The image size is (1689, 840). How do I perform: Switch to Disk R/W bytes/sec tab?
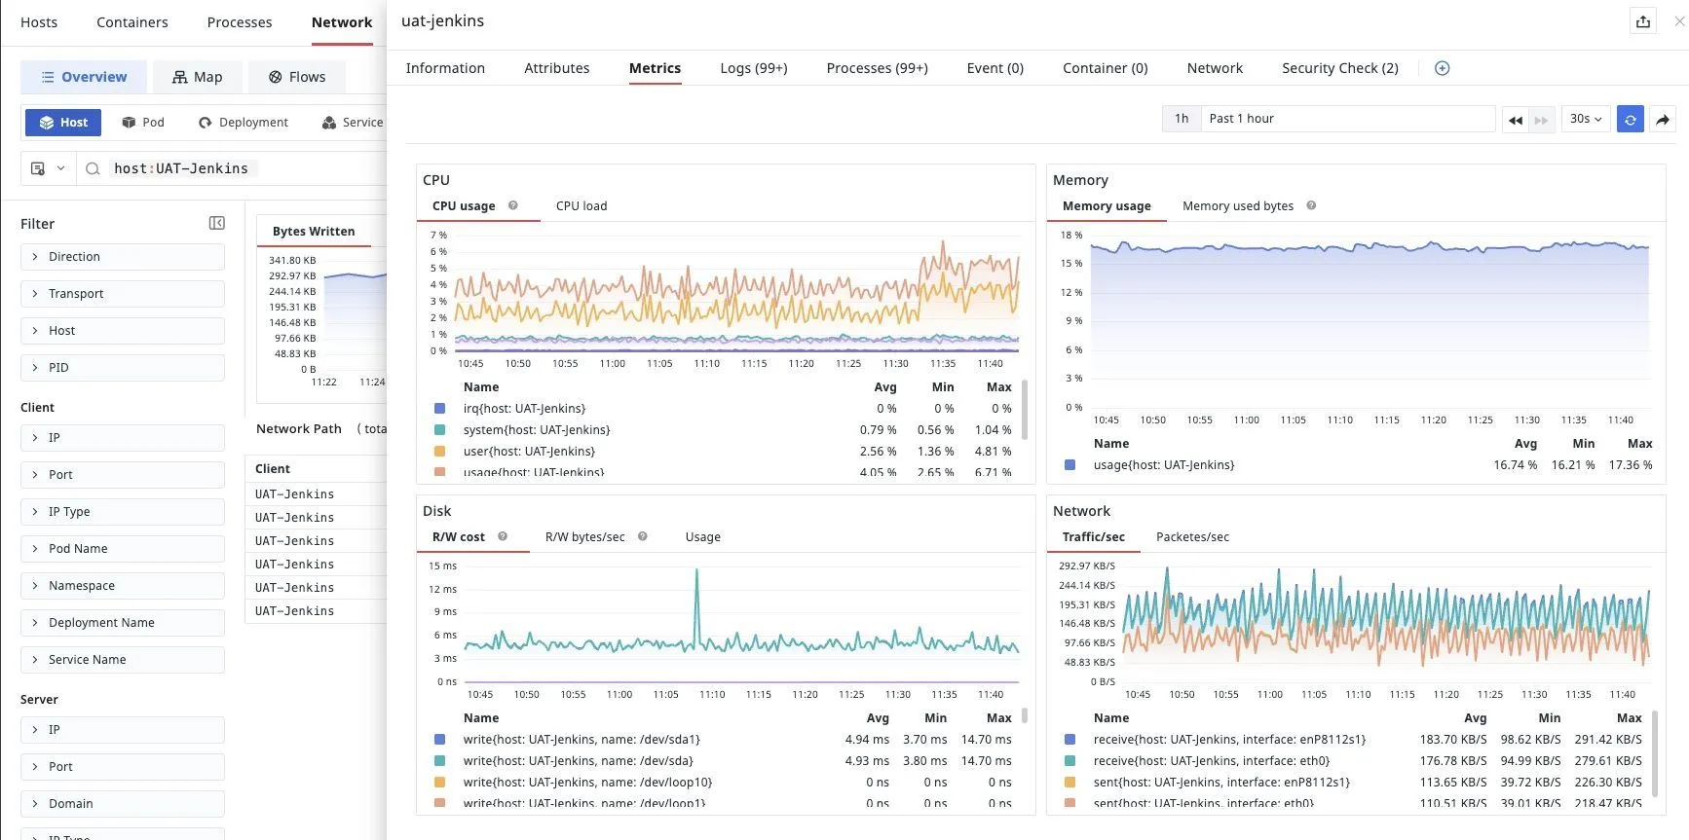pyautogui.click(x=585, y=537)
